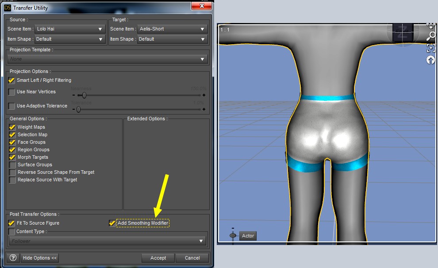Click the view cube in the viewport
Viewport: 438px width, 268px height.
(403, 33)
